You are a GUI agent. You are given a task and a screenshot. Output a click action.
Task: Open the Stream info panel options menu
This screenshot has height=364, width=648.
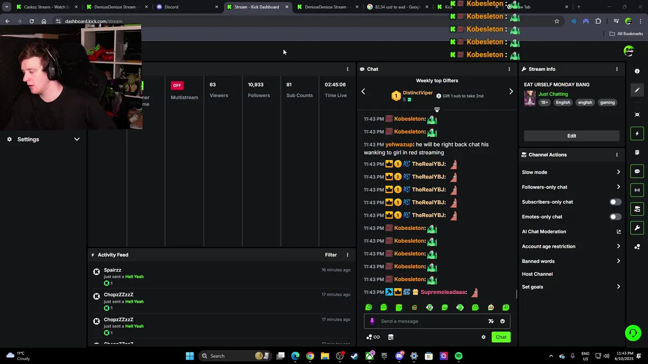pyautogui.click(x=617, y=69)
